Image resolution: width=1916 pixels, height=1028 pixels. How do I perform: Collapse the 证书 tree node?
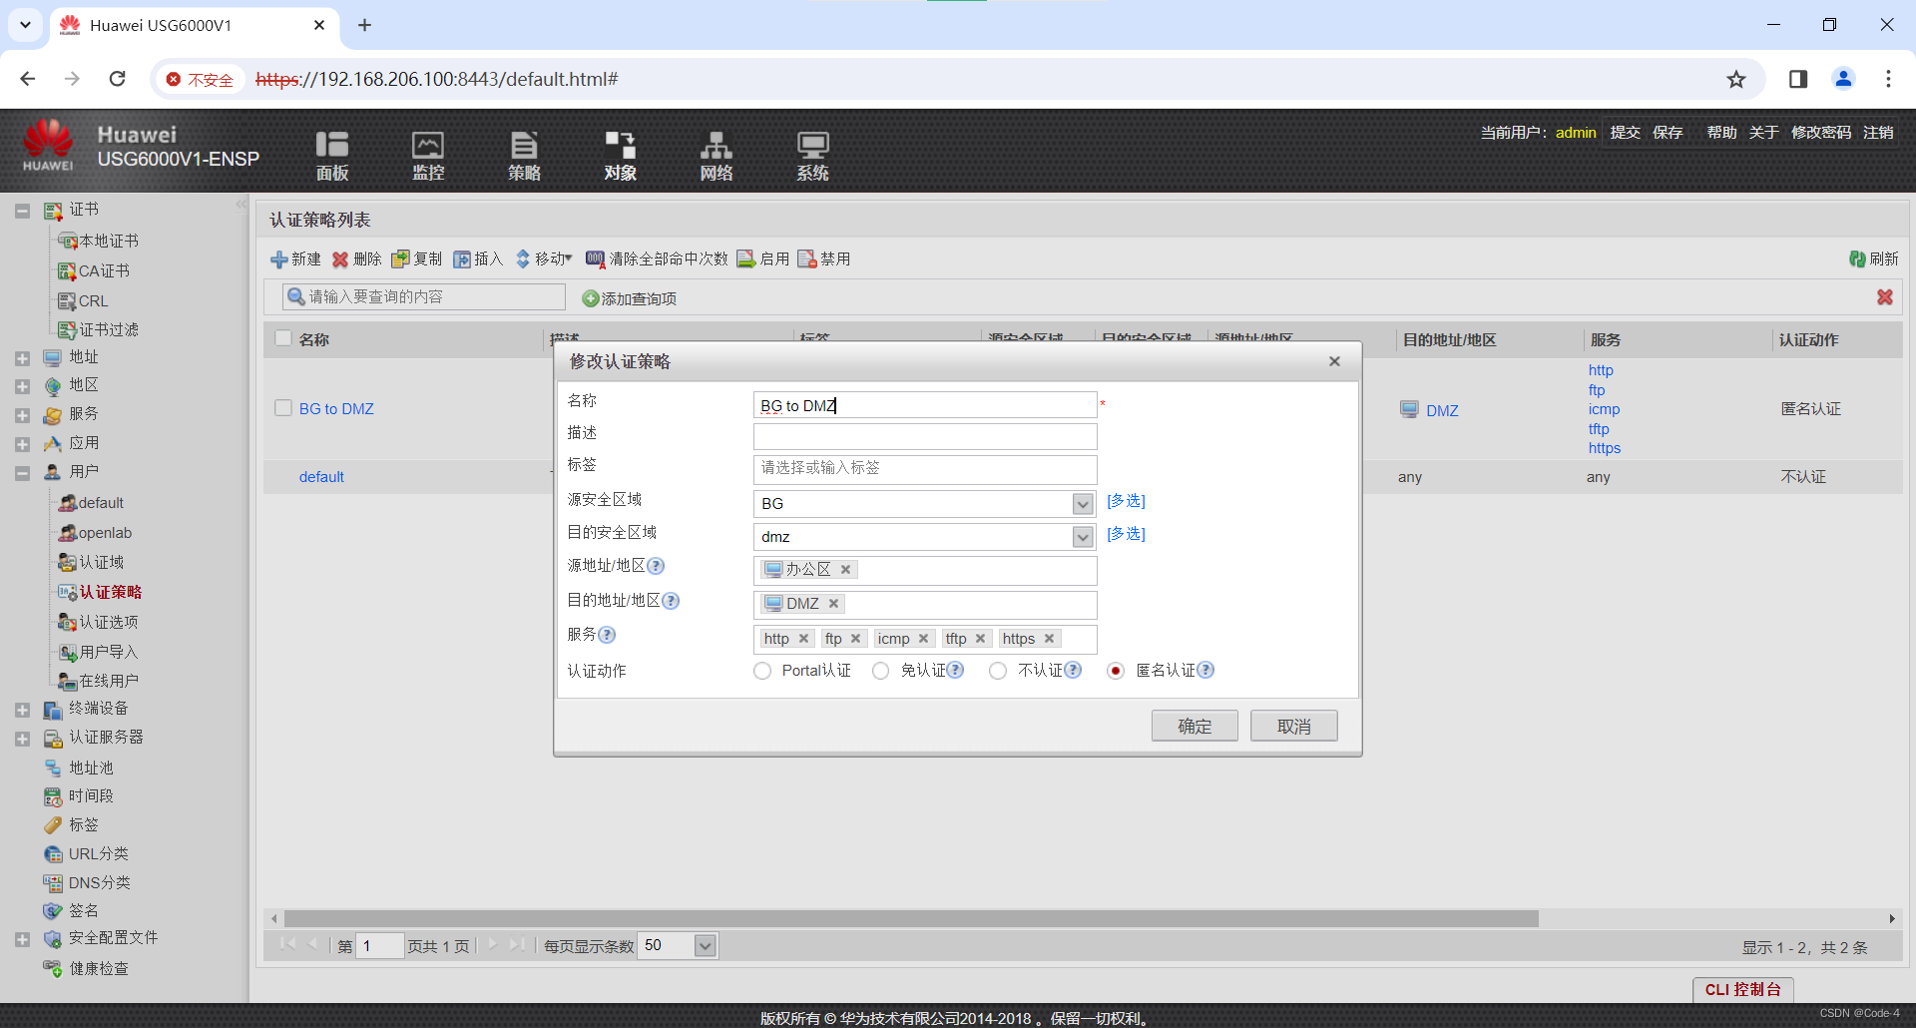22,211
